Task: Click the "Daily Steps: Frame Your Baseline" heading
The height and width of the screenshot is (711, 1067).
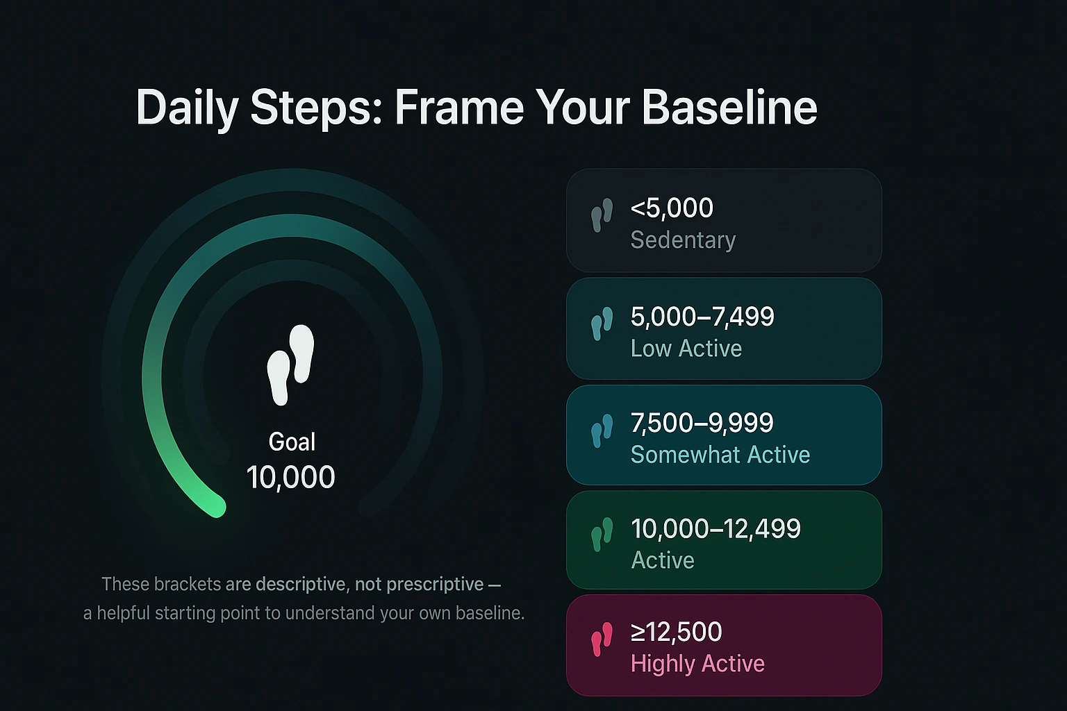Action: tap(477, 108)
